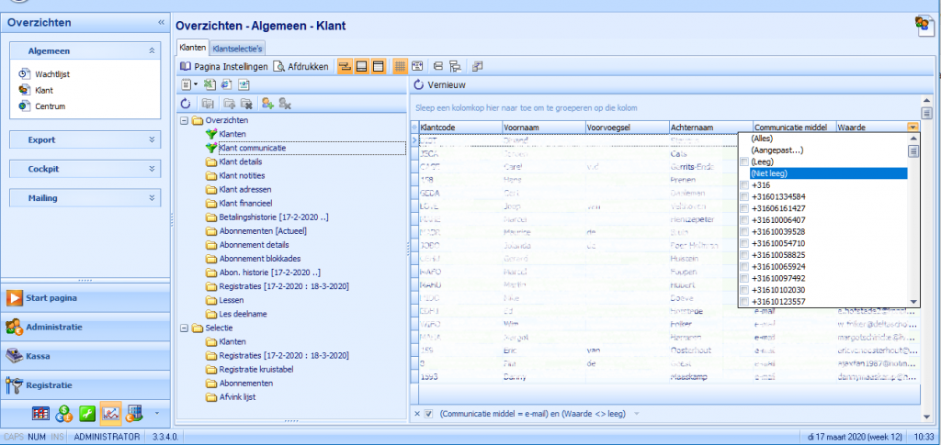Click the filter list scrollbar down arrow
The height and width of the screenshot is (445, 941).
(x=913, y=301)
